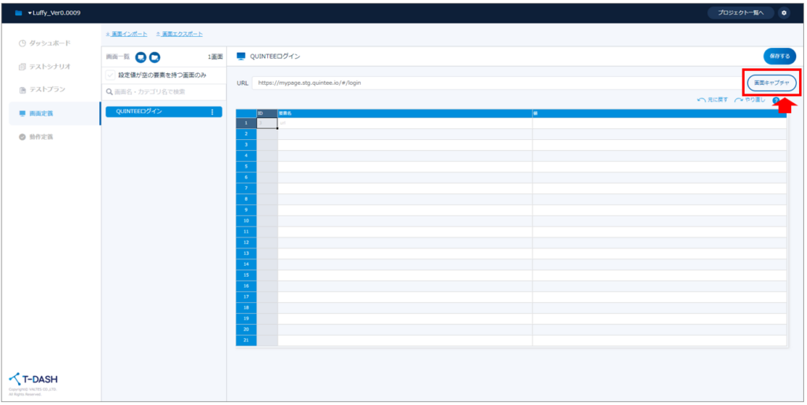807x405 pixels.
Task: Click the 画面名・カテゴリ名で検索 search field
Action: tap(164, 93)
